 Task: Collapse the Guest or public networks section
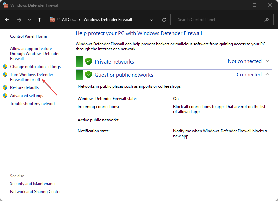pos(267,75)
